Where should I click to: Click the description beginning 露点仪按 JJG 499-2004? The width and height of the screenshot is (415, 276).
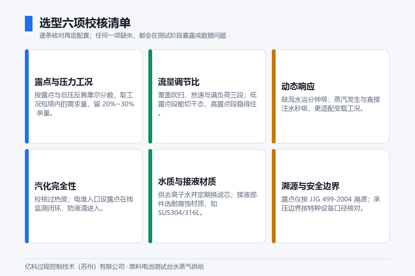tap(331, 204)
